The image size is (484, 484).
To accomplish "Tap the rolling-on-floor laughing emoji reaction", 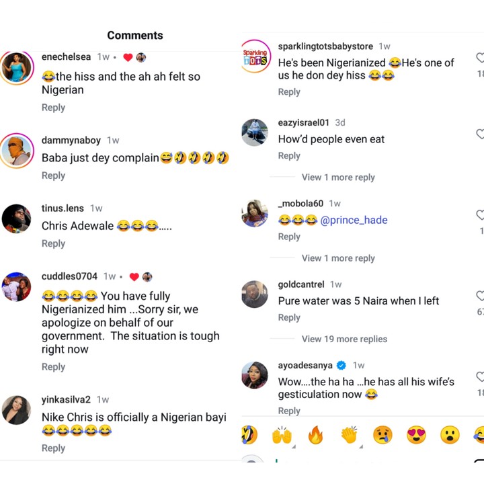I will pos(248,435).
